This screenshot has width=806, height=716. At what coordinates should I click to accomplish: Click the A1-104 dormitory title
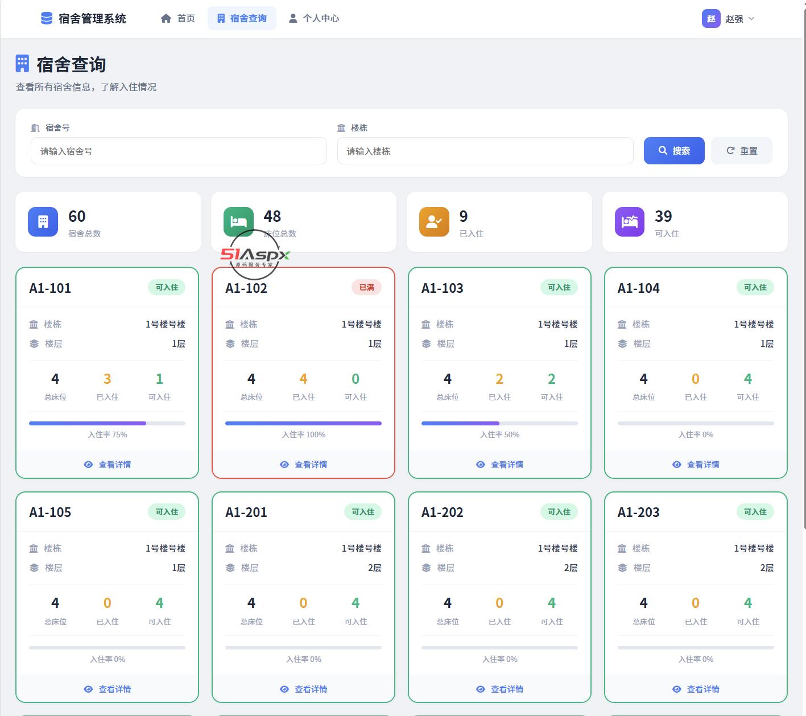tap(639, 288)
